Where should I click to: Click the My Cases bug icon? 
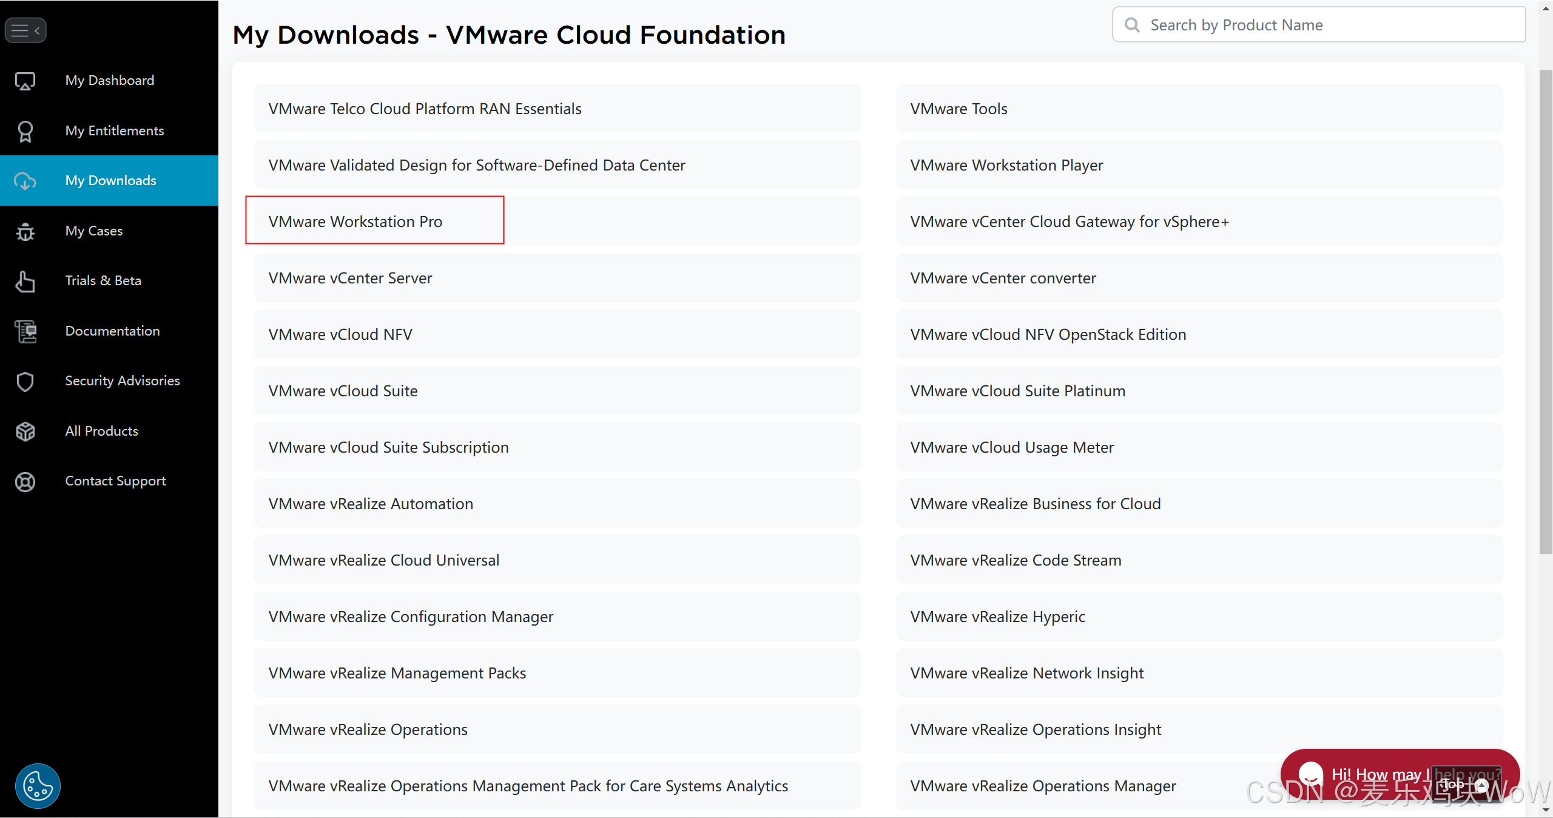coord(25,231)
